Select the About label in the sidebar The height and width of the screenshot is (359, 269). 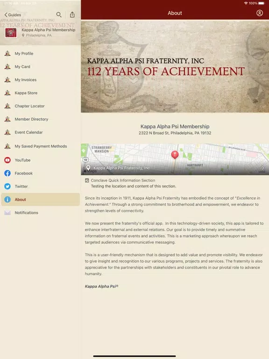[21, 200]
